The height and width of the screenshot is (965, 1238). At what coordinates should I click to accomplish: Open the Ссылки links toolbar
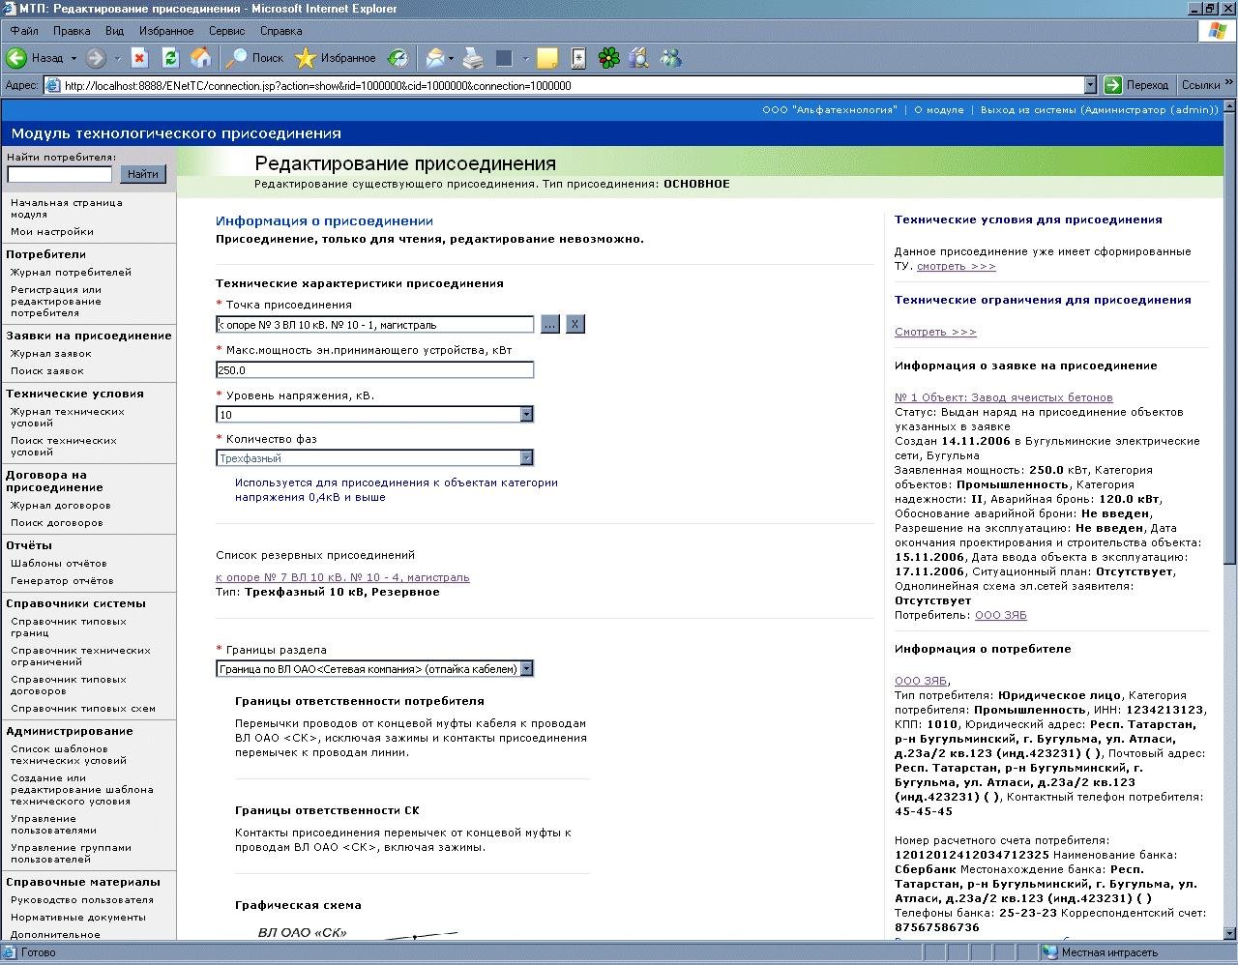tap(1200, 85)
